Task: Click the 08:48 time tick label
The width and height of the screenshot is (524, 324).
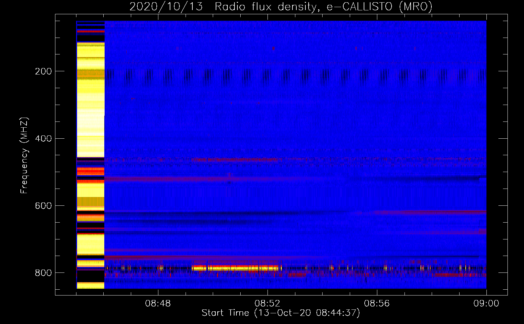Action: click(x=158, y=304)
